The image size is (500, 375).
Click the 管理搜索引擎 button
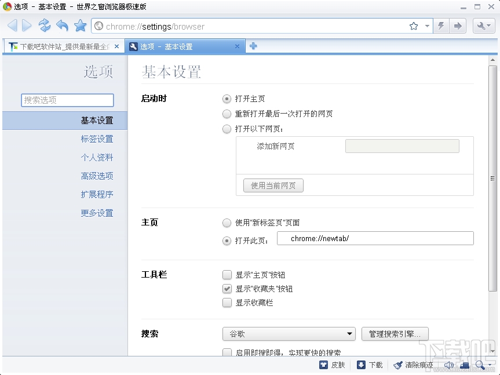pos(395,334)
